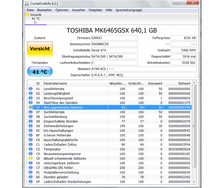
Task: Click status icon of G-Sense Fehlerrate row
Action: coord(31,135)
